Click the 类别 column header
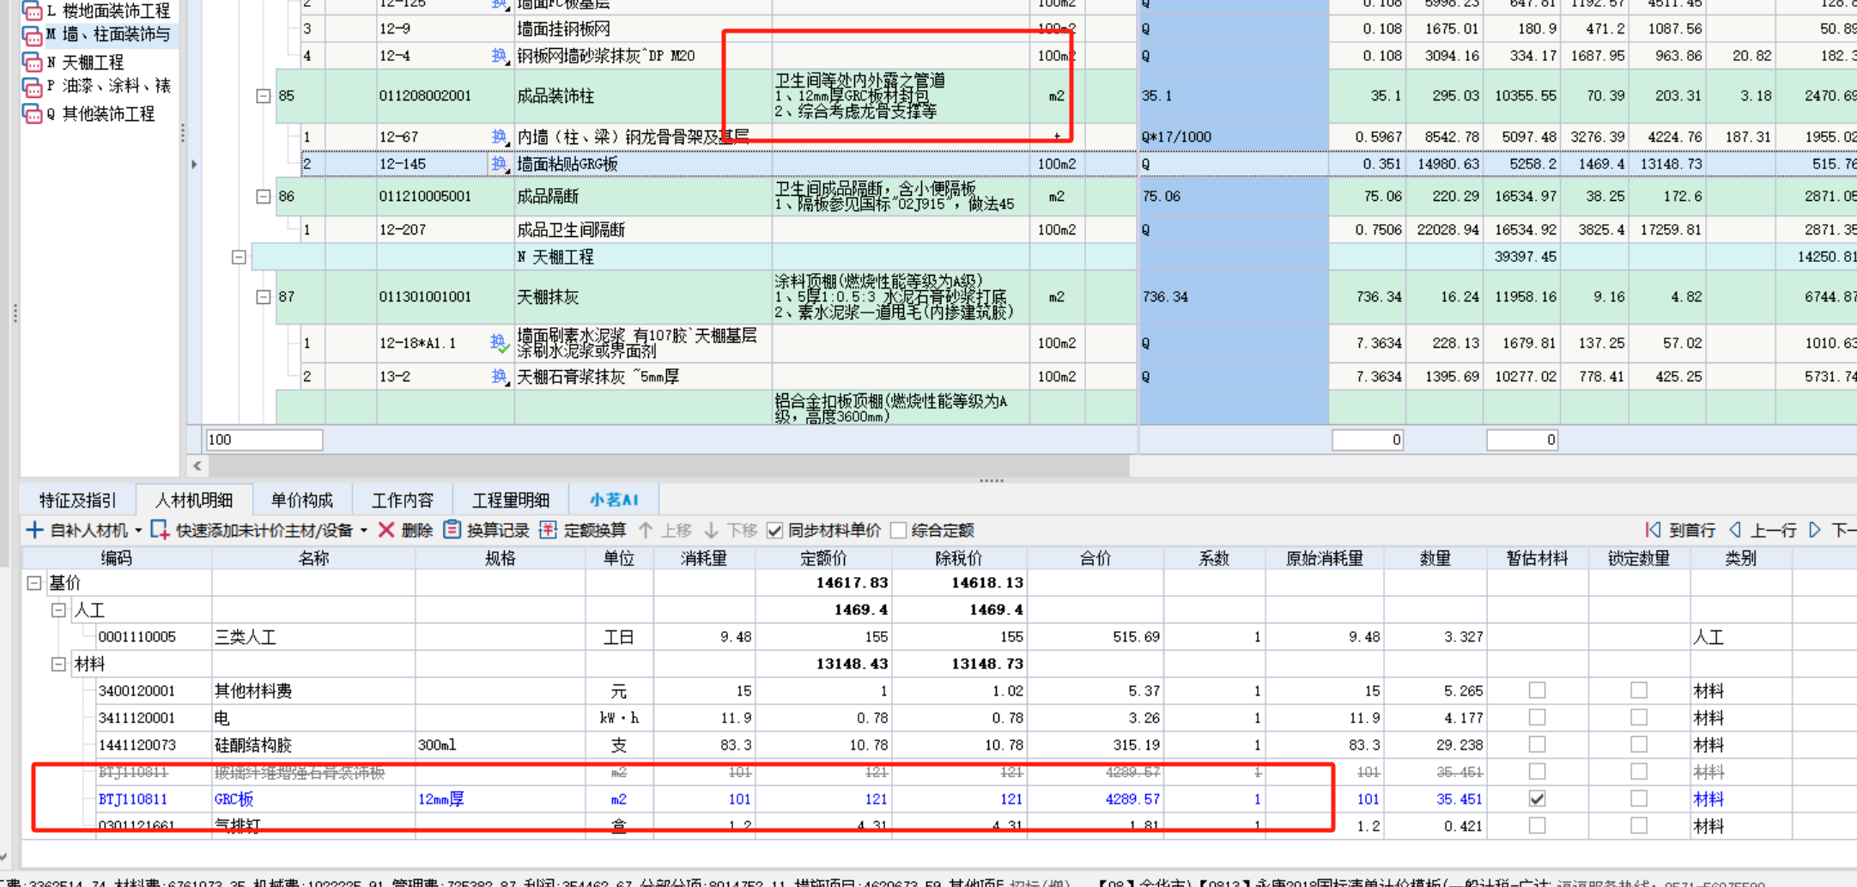This screenshot has height=887, width=1857. click(x=1740, y=558)
